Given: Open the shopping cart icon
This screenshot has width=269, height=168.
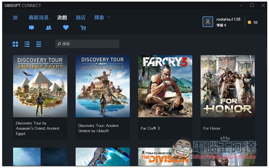Looking at the screenshot, I should coord(83,28).
